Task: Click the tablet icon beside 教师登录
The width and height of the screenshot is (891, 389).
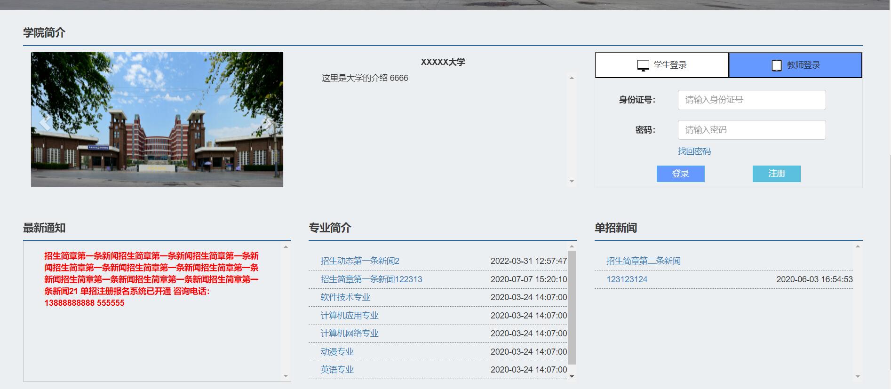Action: point(777,65)
